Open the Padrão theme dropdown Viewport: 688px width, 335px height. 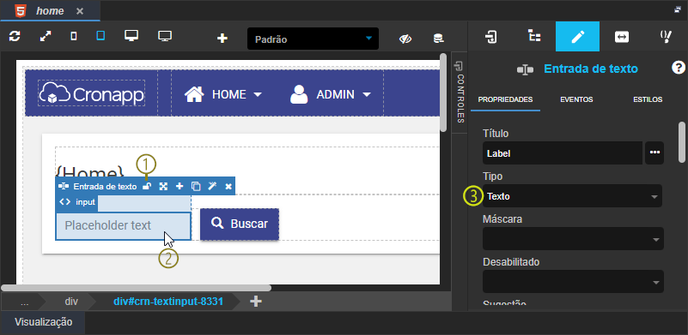pyautogui.click(x=313, y=39)
